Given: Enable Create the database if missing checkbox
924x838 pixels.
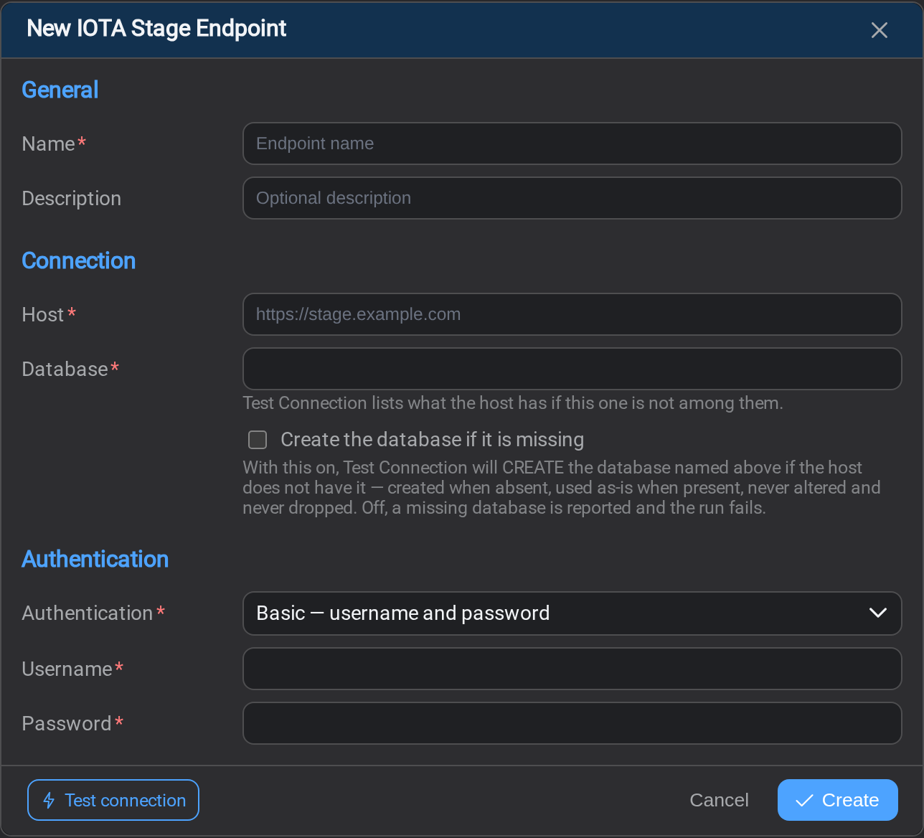Looking at the screenshot, I should tap(258, 439).
